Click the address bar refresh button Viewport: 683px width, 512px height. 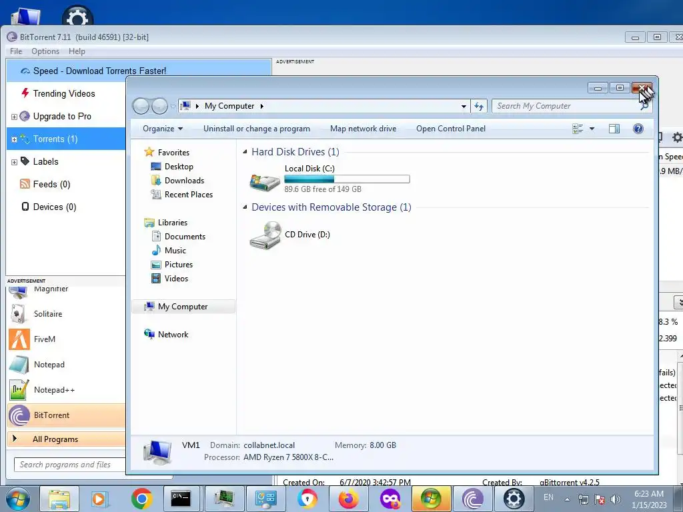pos(479,106)
